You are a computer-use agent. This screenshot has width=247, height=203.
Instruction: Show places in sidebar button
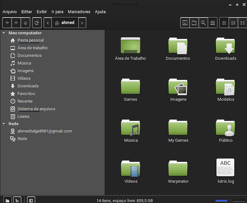(x=7, y=200)
